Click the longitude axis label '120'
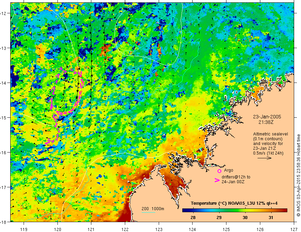The width and height of the screenshot is (301, 232). coord(57,230)
